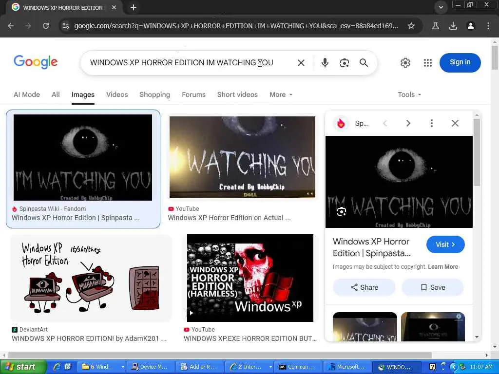Switch to All results tab
Screen dimensions: 499x374
coord(56,94)
